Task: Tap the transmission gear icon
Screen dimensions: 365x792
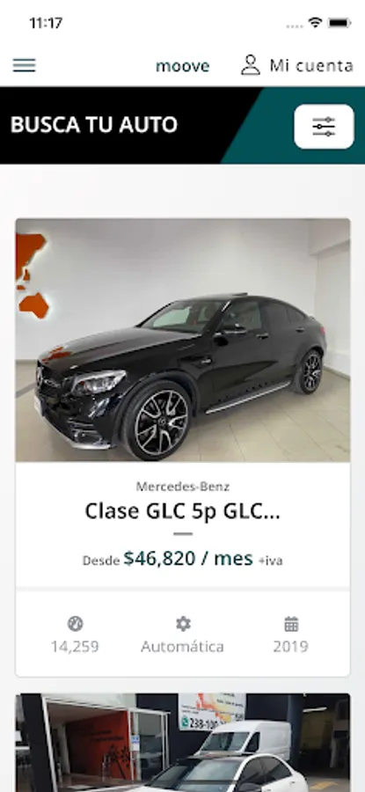Action: [x=183, y=624]
